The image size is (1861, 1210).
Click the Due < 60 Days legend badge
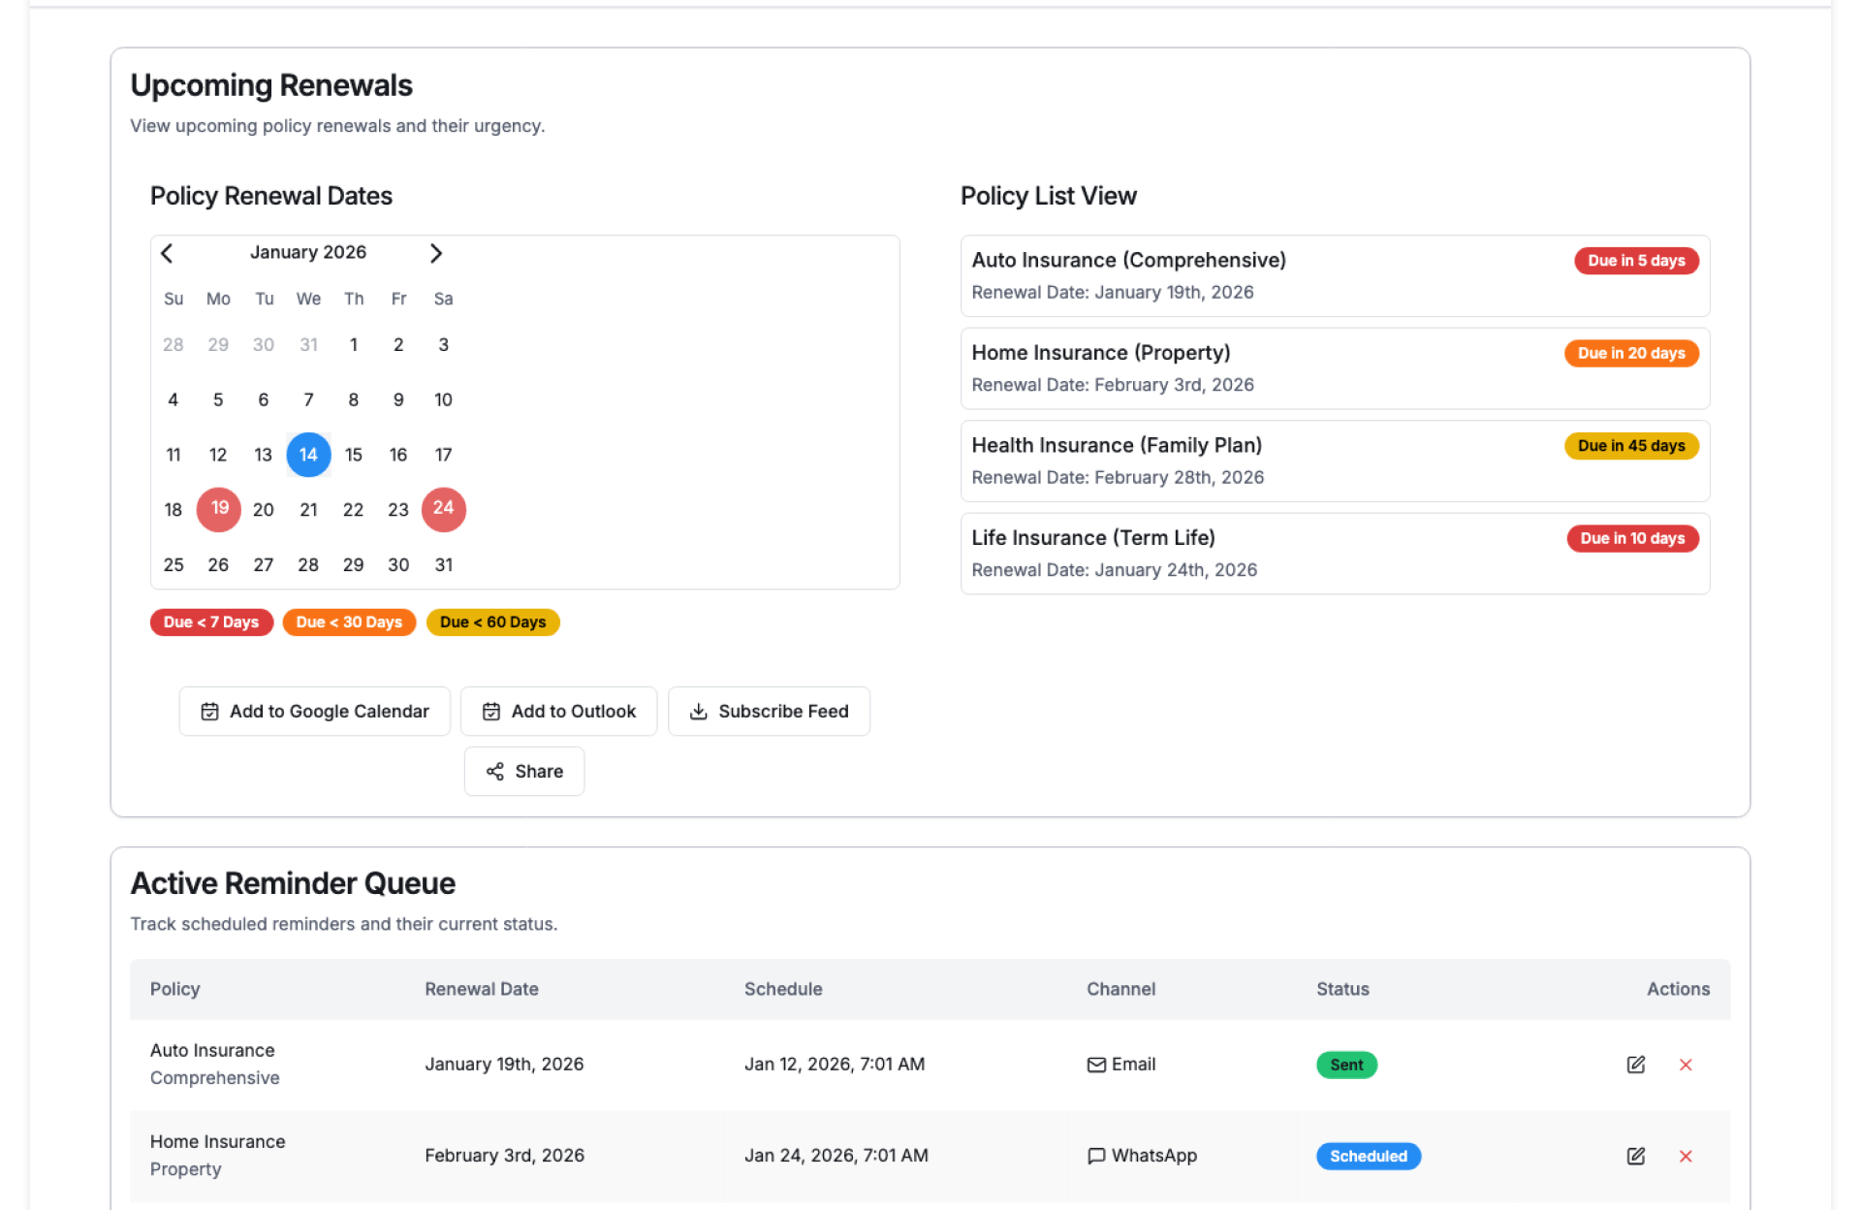(492, 622)
